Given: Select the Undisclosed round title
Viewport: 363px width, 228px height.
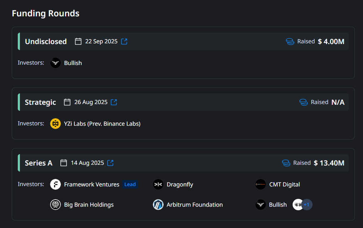Looking at the screenshot, I should [46, 42].
